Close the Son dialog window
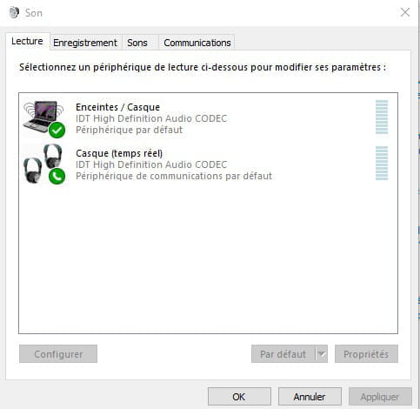The height and width of the screenshot is (409, 420). [405, 12]
